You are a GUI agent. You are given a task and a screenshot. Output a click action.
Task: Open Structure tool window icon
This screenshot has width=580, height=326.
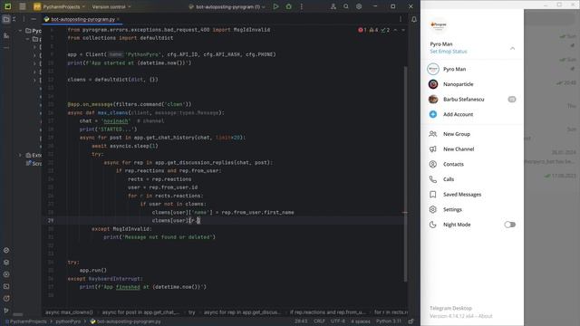click(x=6, y=35)
